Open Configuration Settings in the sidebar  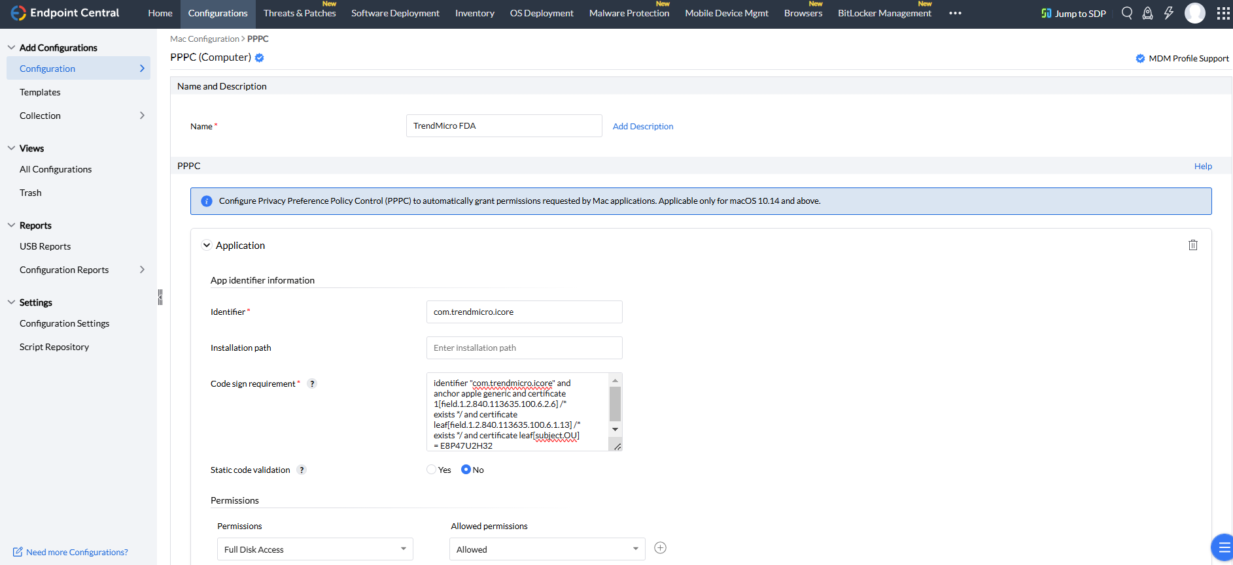pos(65,323)
